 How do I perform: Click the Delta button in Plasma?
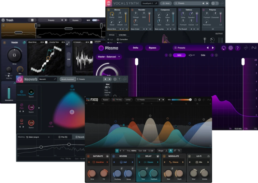(x=135, y=48)
